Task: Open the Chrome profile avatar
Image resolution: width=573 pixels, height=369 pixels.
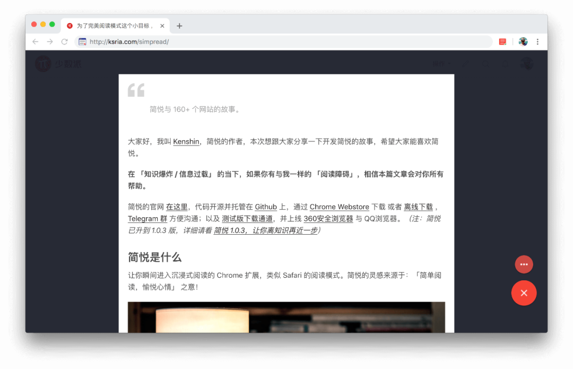Action: (x=523, y=42)
